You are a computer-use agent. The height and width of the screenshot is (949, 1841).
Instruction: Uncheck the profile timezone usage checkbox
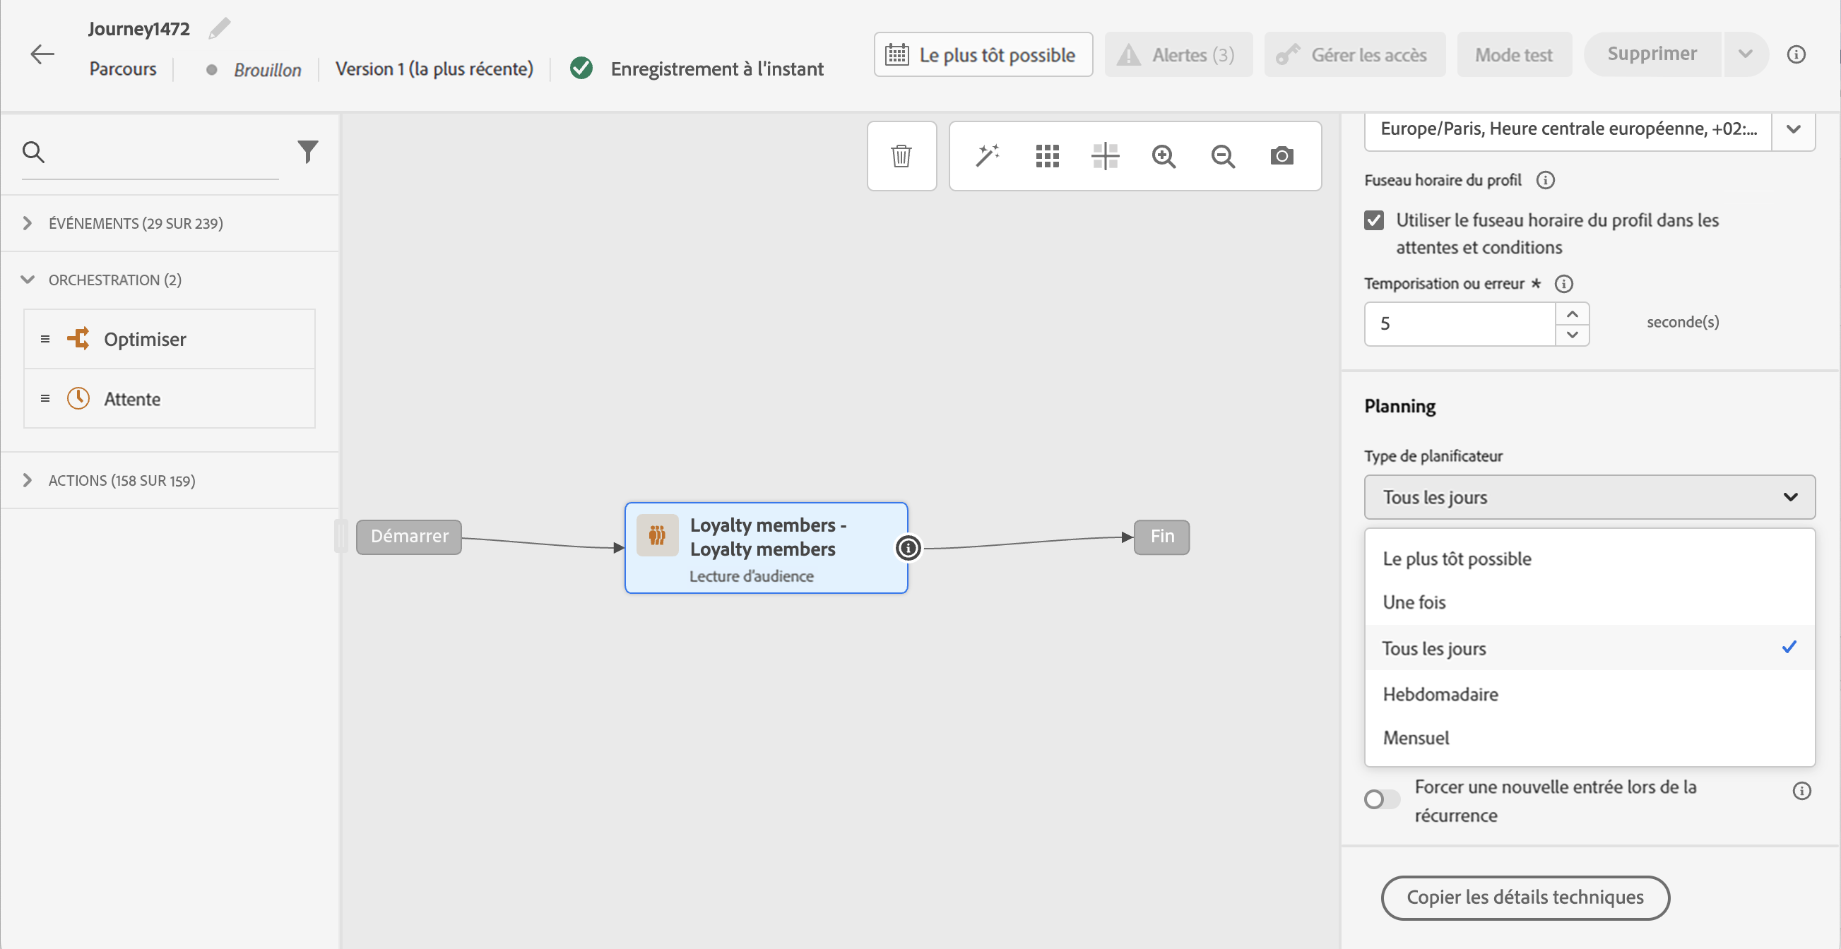1373,220
